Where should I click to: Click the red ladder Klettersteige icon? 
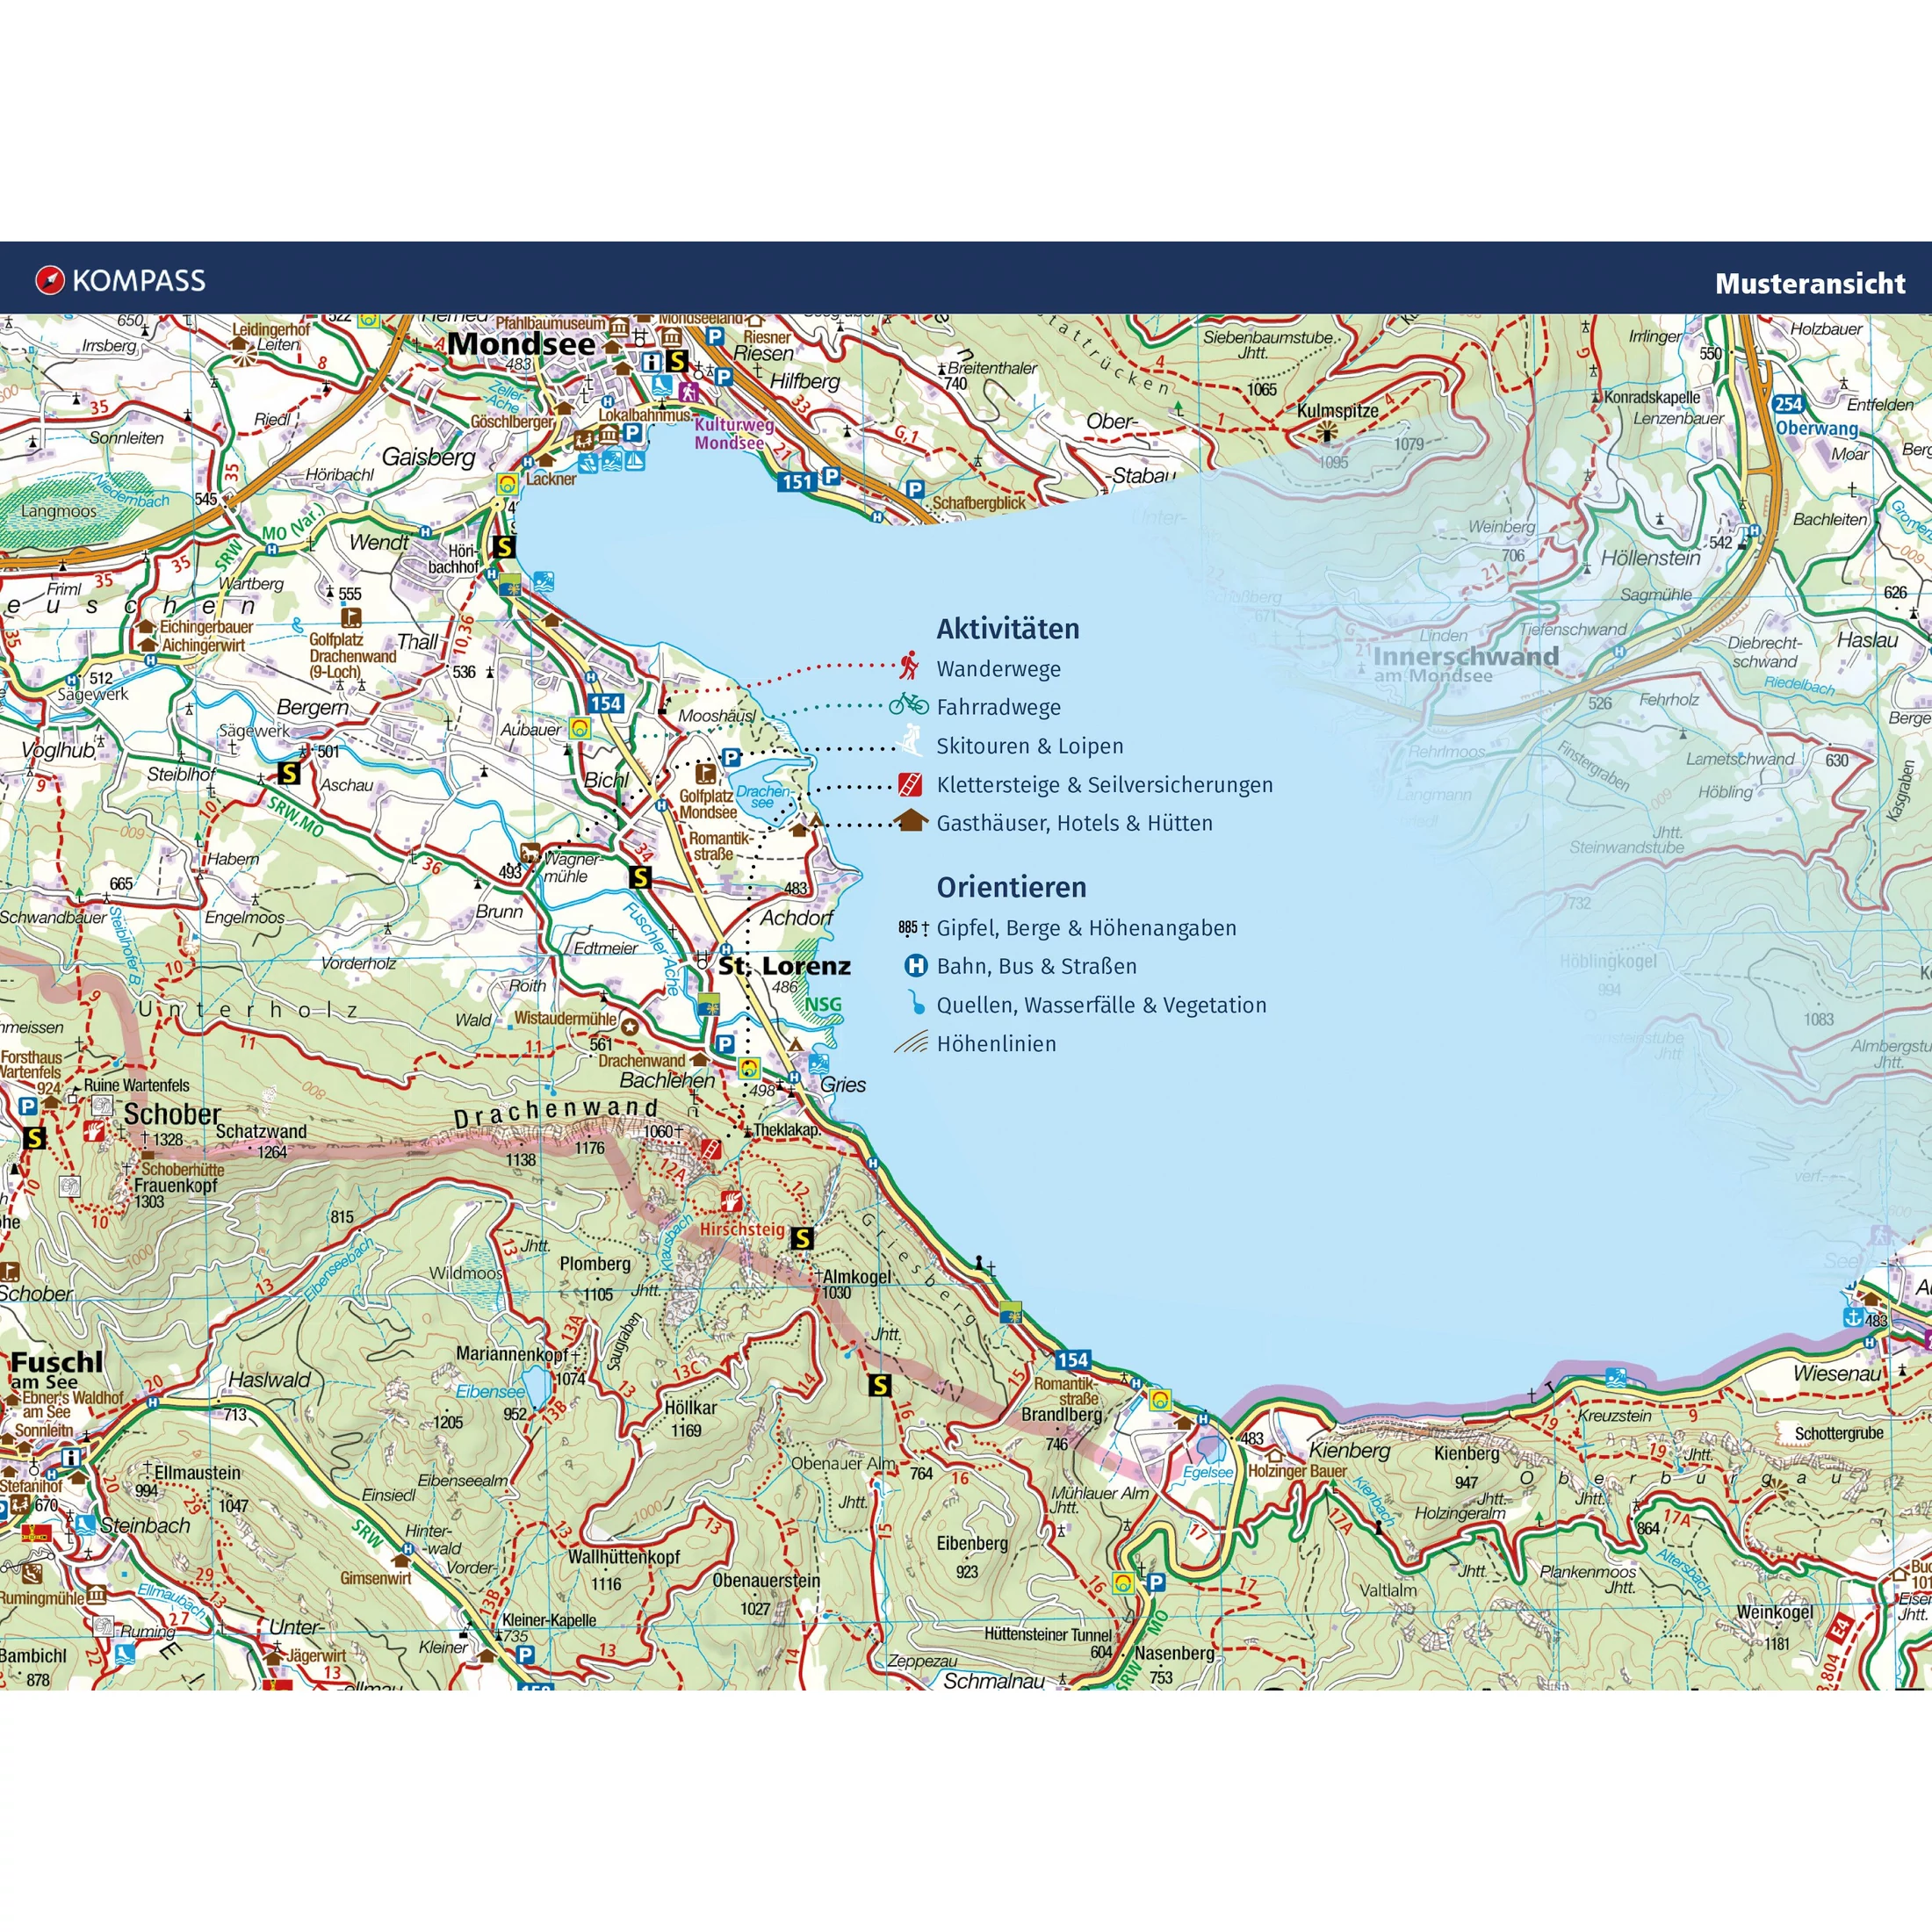[x=909, y=783]
